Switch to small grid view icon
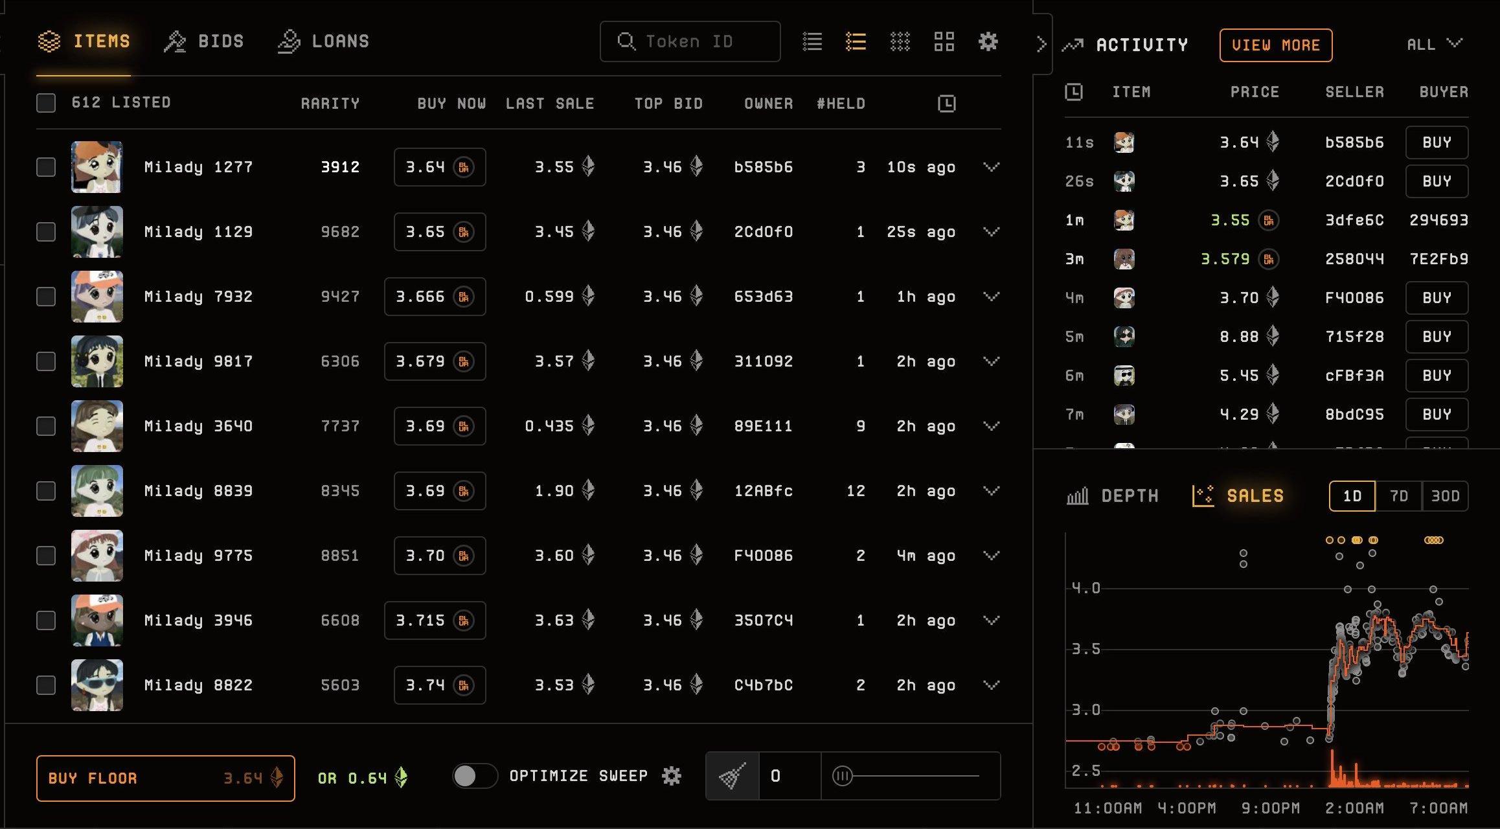The height and width of the screenshot is (829, 1500). tap(900, 42)
